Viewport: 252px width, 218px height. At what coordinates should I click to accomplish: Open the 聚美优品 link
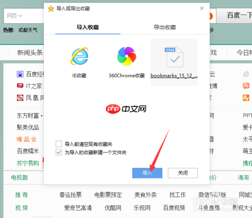tap(28, 127)
